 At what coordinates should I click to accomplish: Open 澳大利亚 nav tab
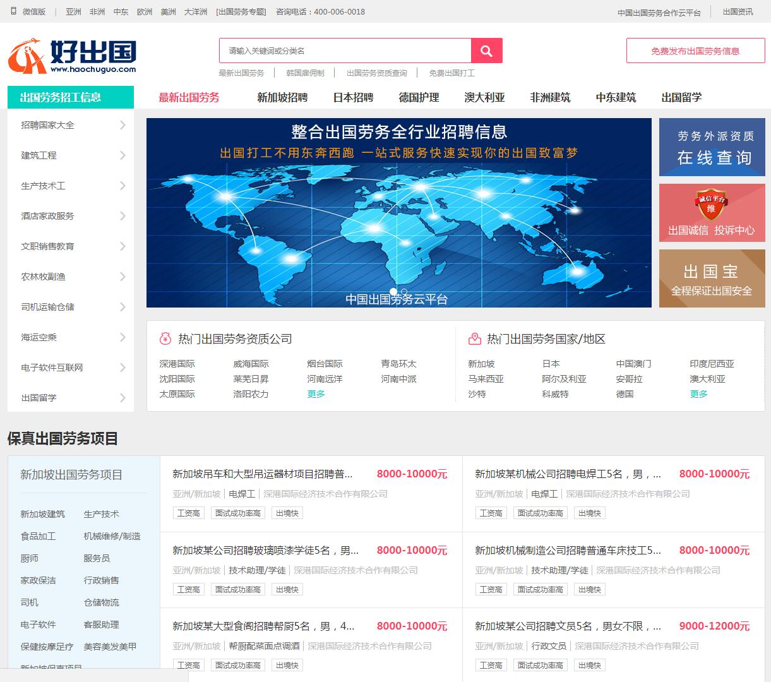[x=484, y=97]
